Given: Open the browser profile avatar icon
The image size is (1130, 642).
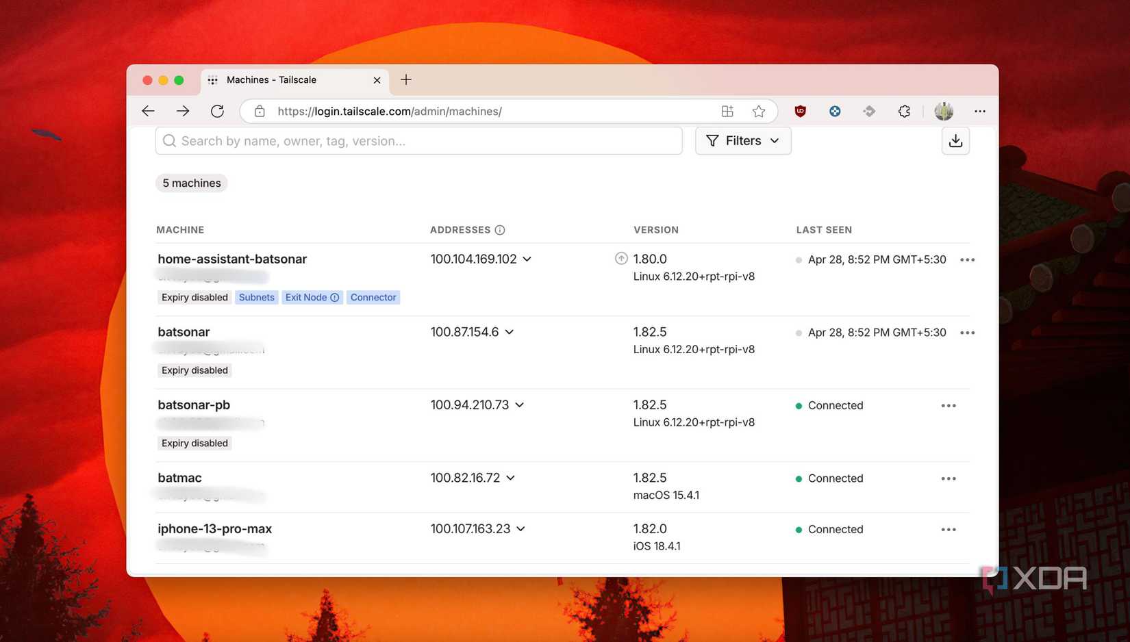Looking at the screenshot, I should [944, 111].
